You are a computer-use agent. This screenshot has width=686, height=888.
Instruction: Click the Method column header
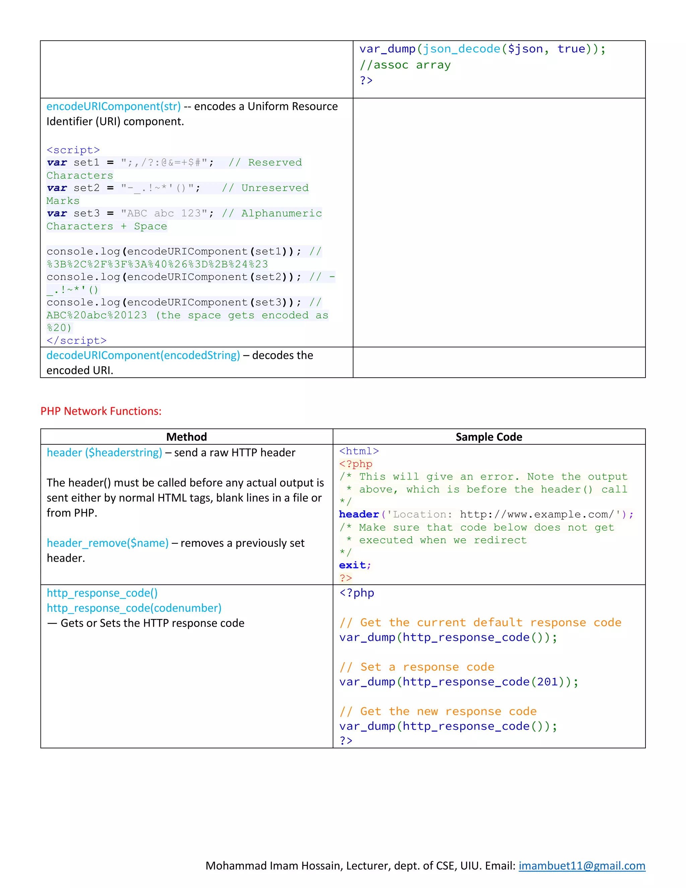coord(187,437)
